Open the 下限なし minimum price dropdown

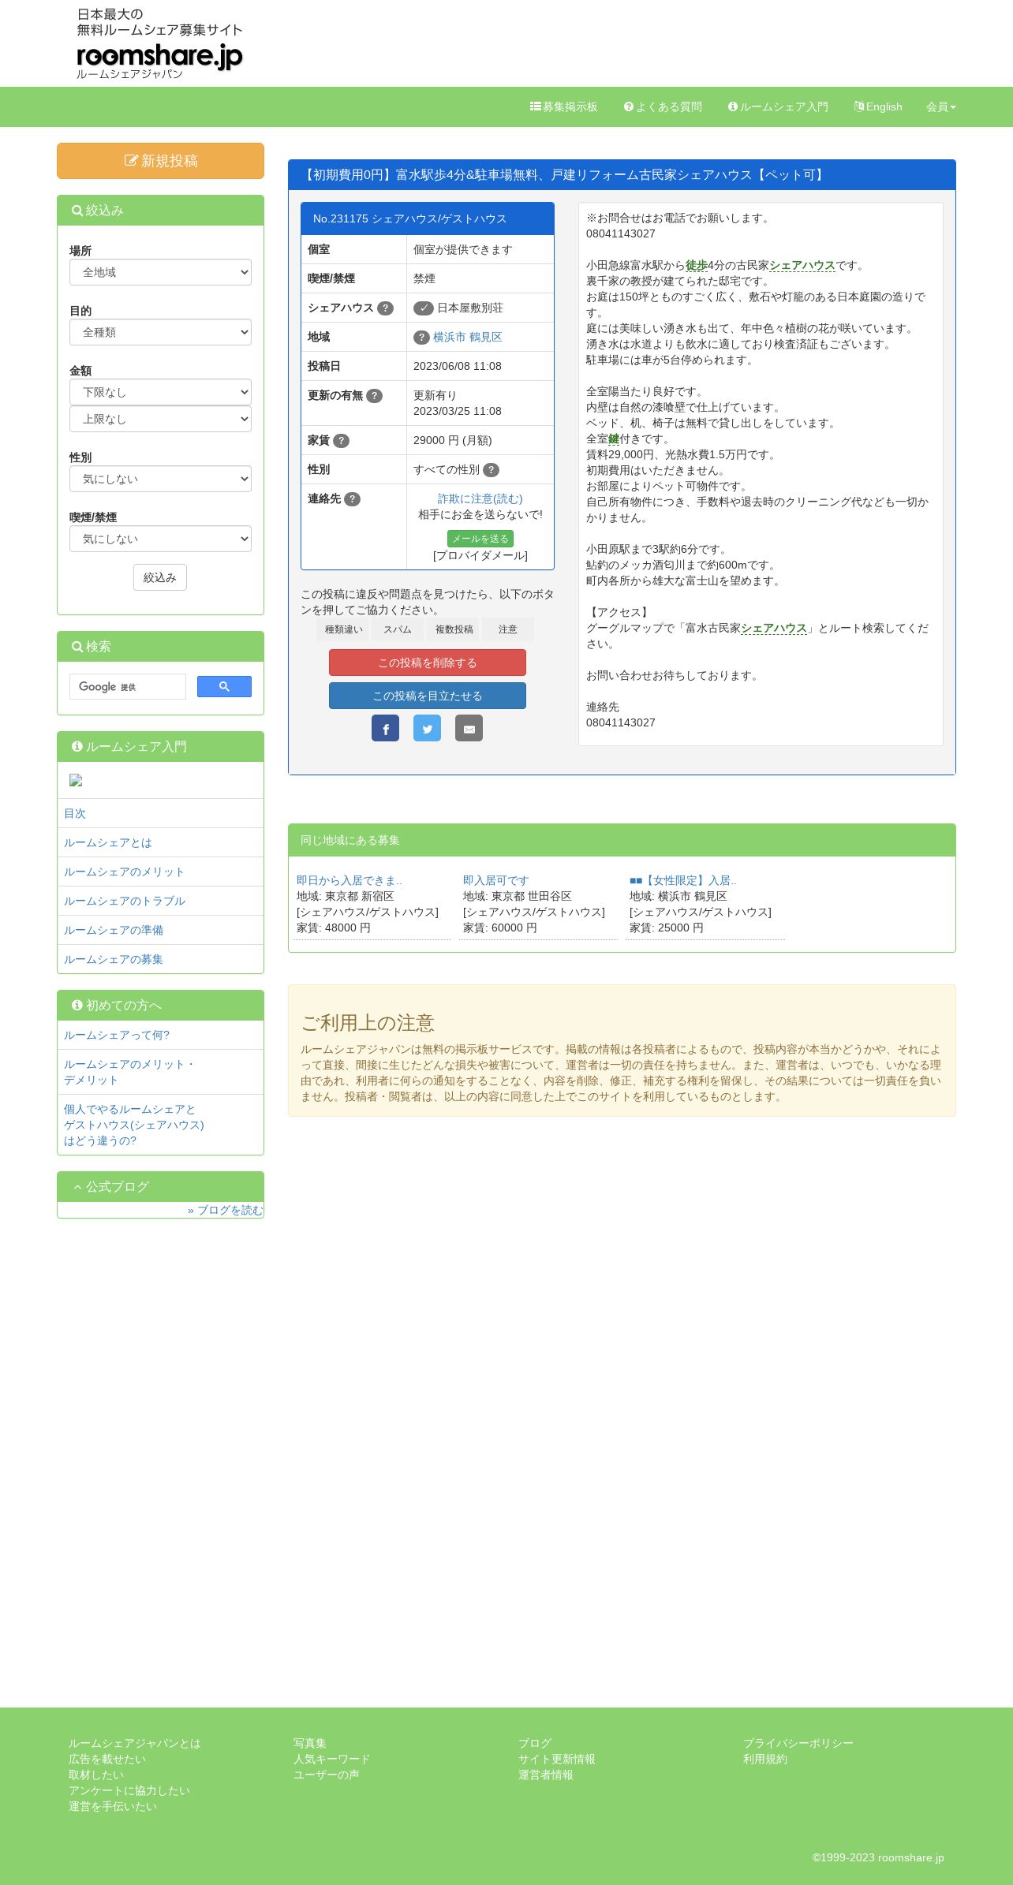160,392
